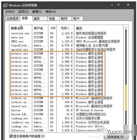Click the 结束进程 button
Screen dimensions: 137x140
click(116, 137)
